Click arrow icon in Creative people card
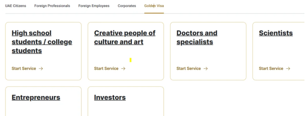 point(123,69)
